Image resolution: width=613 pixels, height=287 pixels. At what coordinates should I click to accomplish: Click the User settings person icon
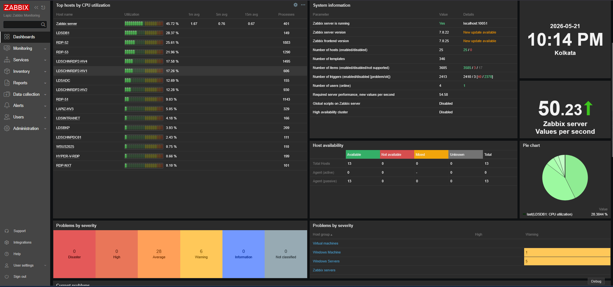coord(7,265)
